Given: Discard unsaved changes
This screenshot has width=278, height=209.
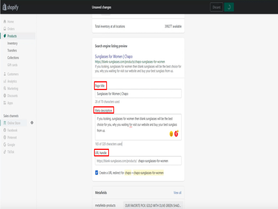Looking at the screenshot, I should click(x=217, y=7).
